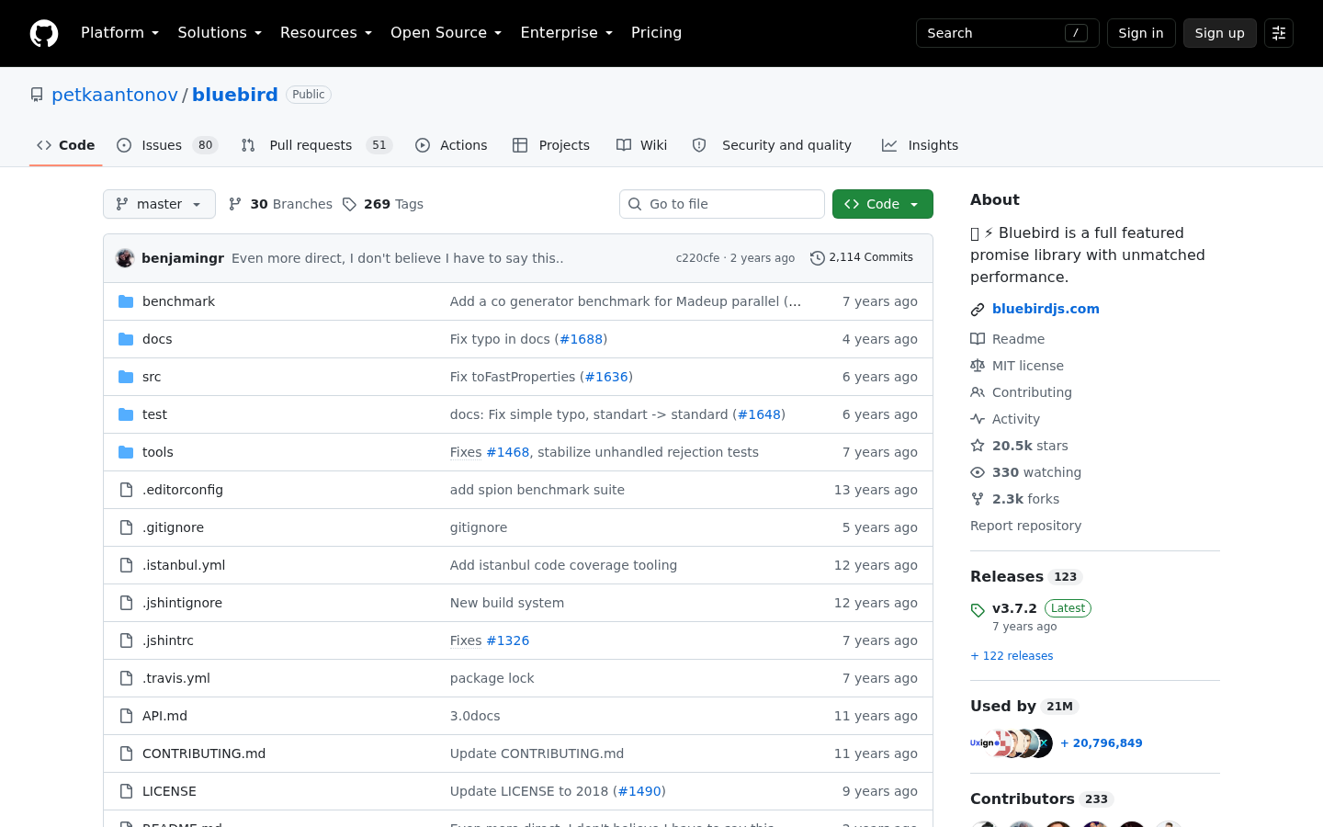
Task: Open the + 122 releases link
Action: (x=1012, y=656)
